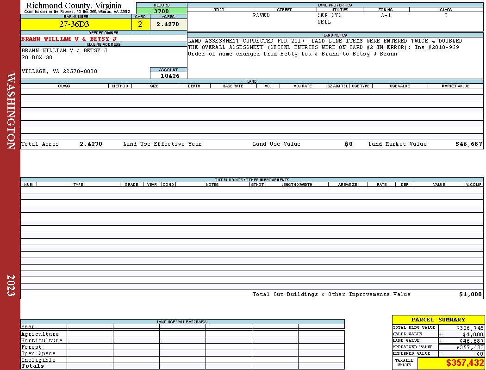This screenshot has height=370, width=486.
Task: Click the USE VALUE column header
Action: click(x=399, y=86)
